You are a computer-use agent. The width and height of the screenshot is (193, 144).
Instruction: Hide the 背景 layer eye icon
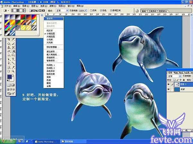coord(169,90)
